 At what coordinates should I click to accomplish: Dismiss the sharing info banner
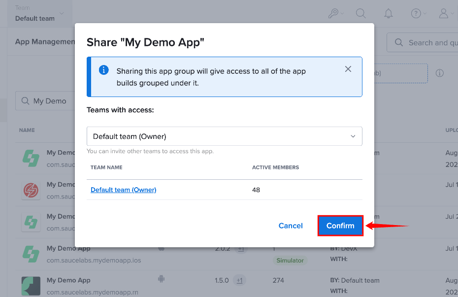(x=348, y=69)
